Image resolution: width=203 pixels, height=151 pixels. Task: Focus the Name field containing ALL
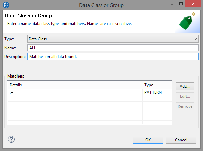click(x=113, y=48)
